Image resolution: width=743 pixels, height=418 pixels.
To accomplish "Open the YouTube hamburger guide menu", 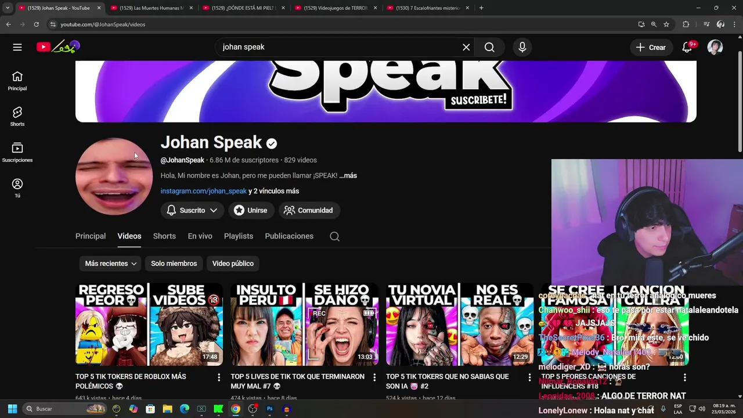I will pos(17,47).
